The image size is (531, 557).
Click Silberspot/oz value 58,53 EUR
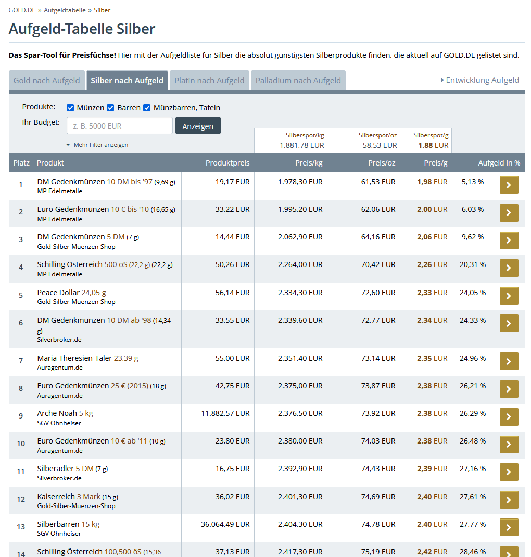tap(380, 145)
